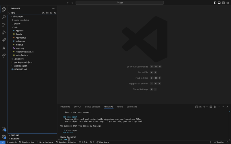Toggle primary side bar visibility
Image resolution: width=231 pixels, height=144 pixels.
[x=215, y=3]
